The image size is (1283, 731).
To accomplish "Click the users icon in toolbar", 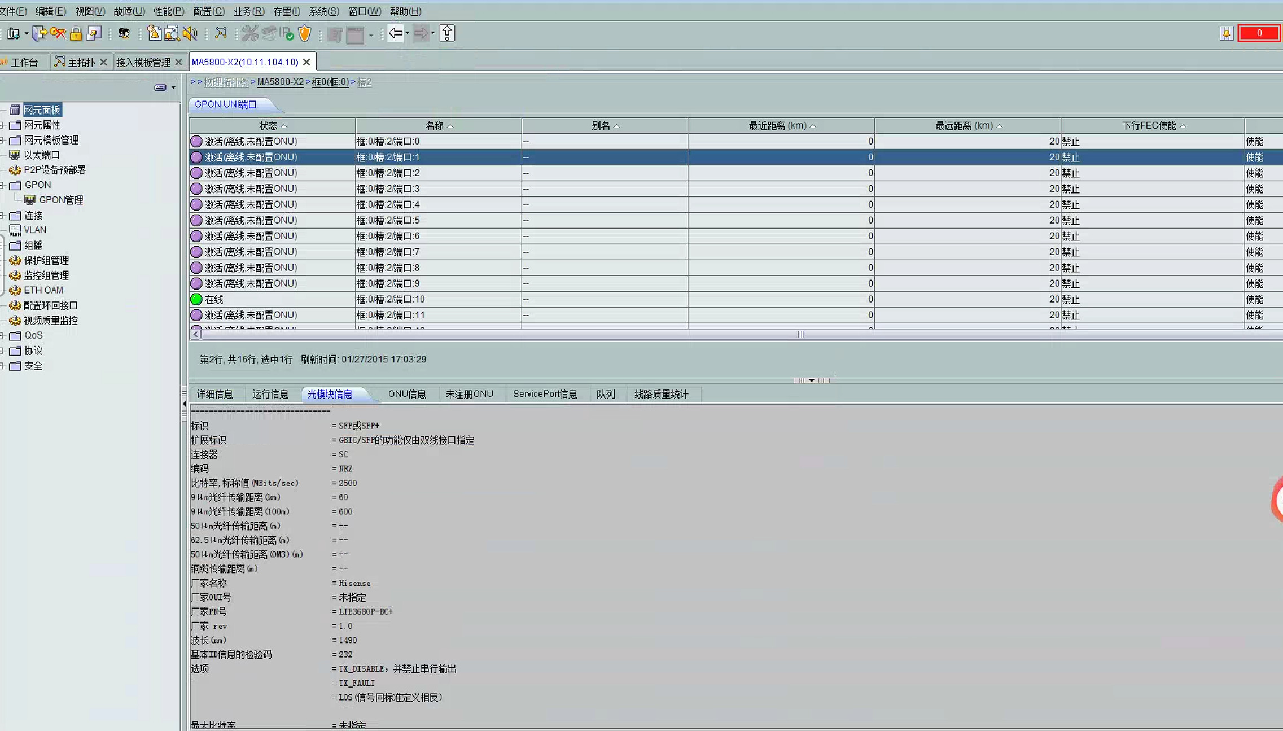I will click(x=124, y=34).
